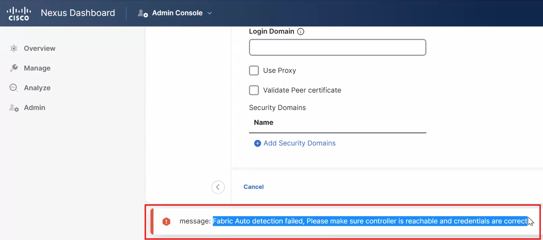Click the Login Domain label
Viewport: 543px width, 240px height.
pos(271,31)
